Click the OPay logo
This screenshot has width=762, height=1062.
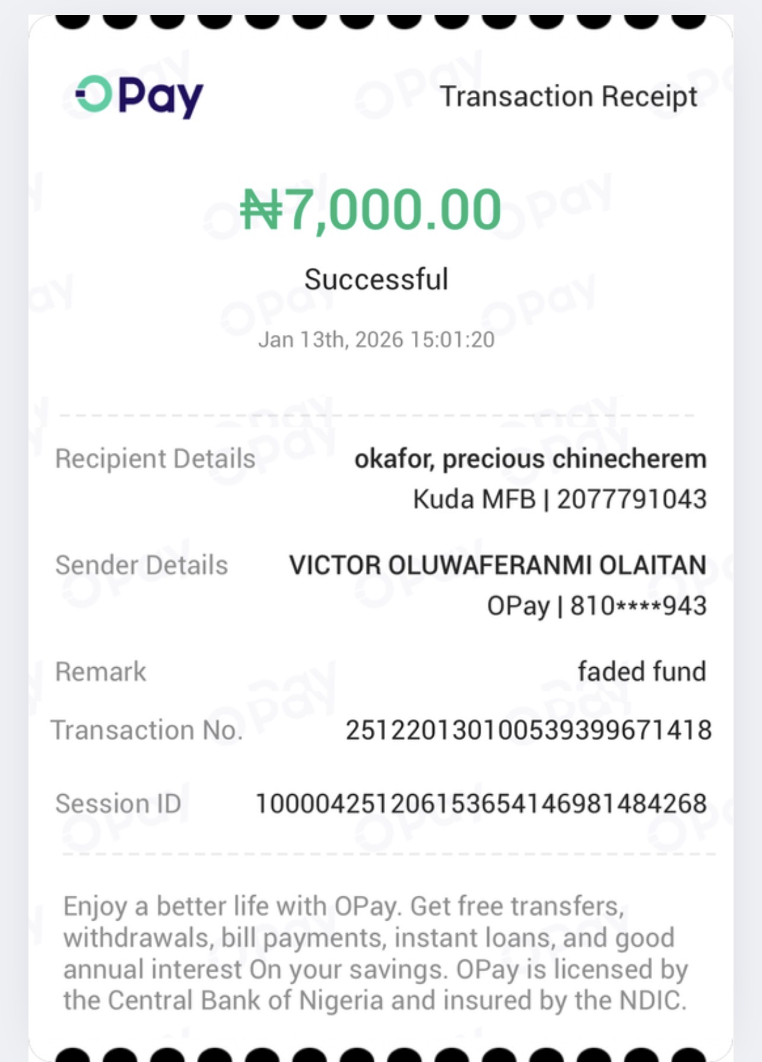pyautogui.click(x=139, y=96)
